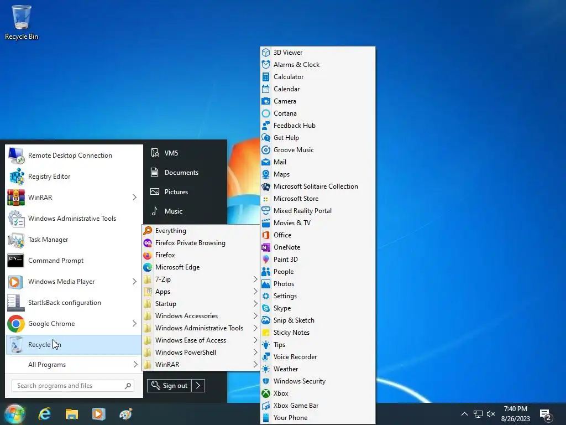Image resolution: width=566 pixels, height=425 pixels.
Task: Open StartIsBack configuration
Action: pyautogui.click(x=74, y=303)
